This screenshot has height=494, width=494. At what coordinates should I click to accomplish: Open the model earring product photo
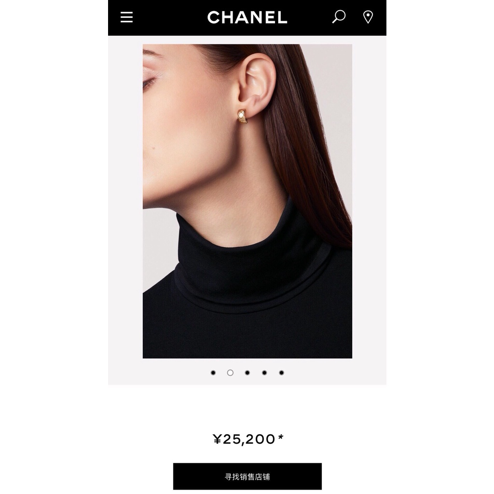[247, 201]
